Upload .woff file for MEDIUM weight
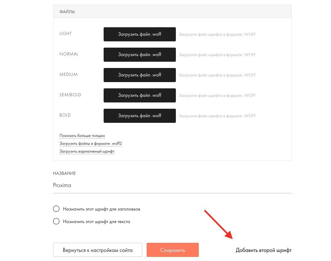 [139, 75]
